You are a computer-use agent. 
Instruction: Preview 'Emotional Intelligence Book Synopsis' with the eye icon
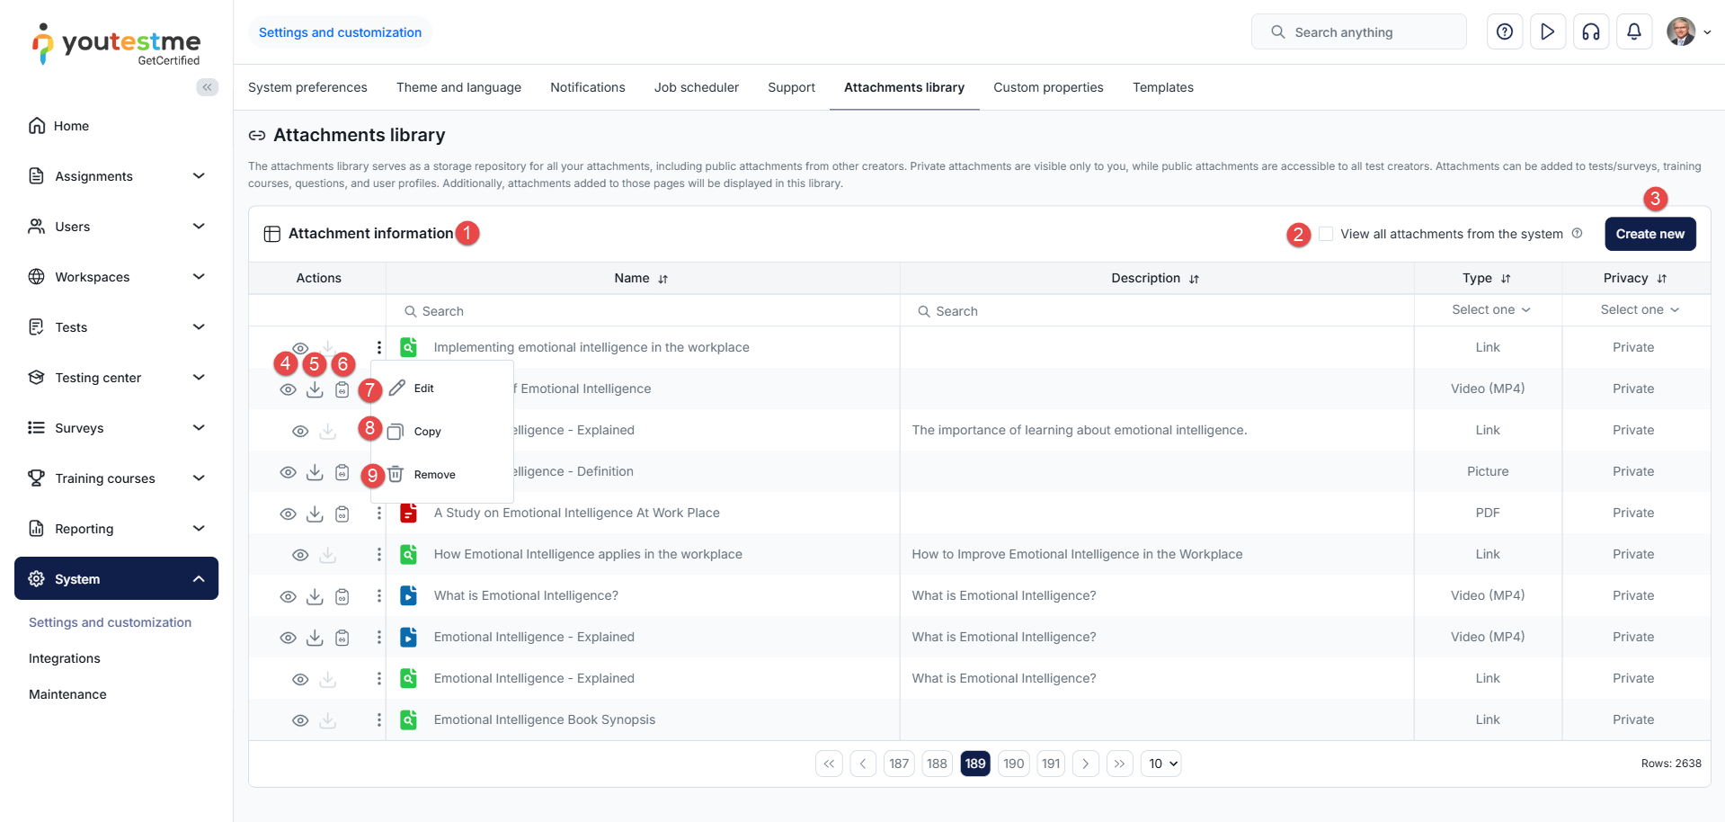point(300,720)
